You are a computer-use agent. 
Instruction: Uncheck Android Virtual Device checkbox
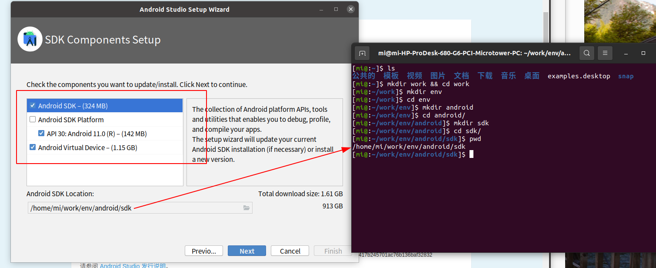tap(33, 147)
